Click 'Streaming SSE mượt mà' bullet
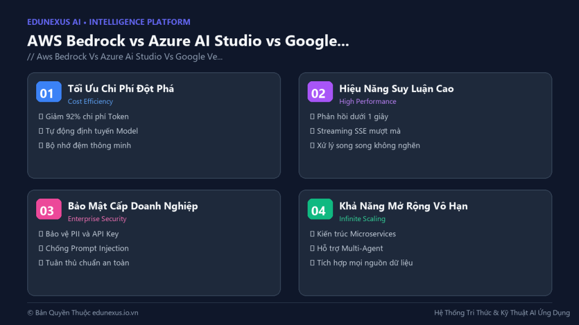 click(x=355, y=131)
